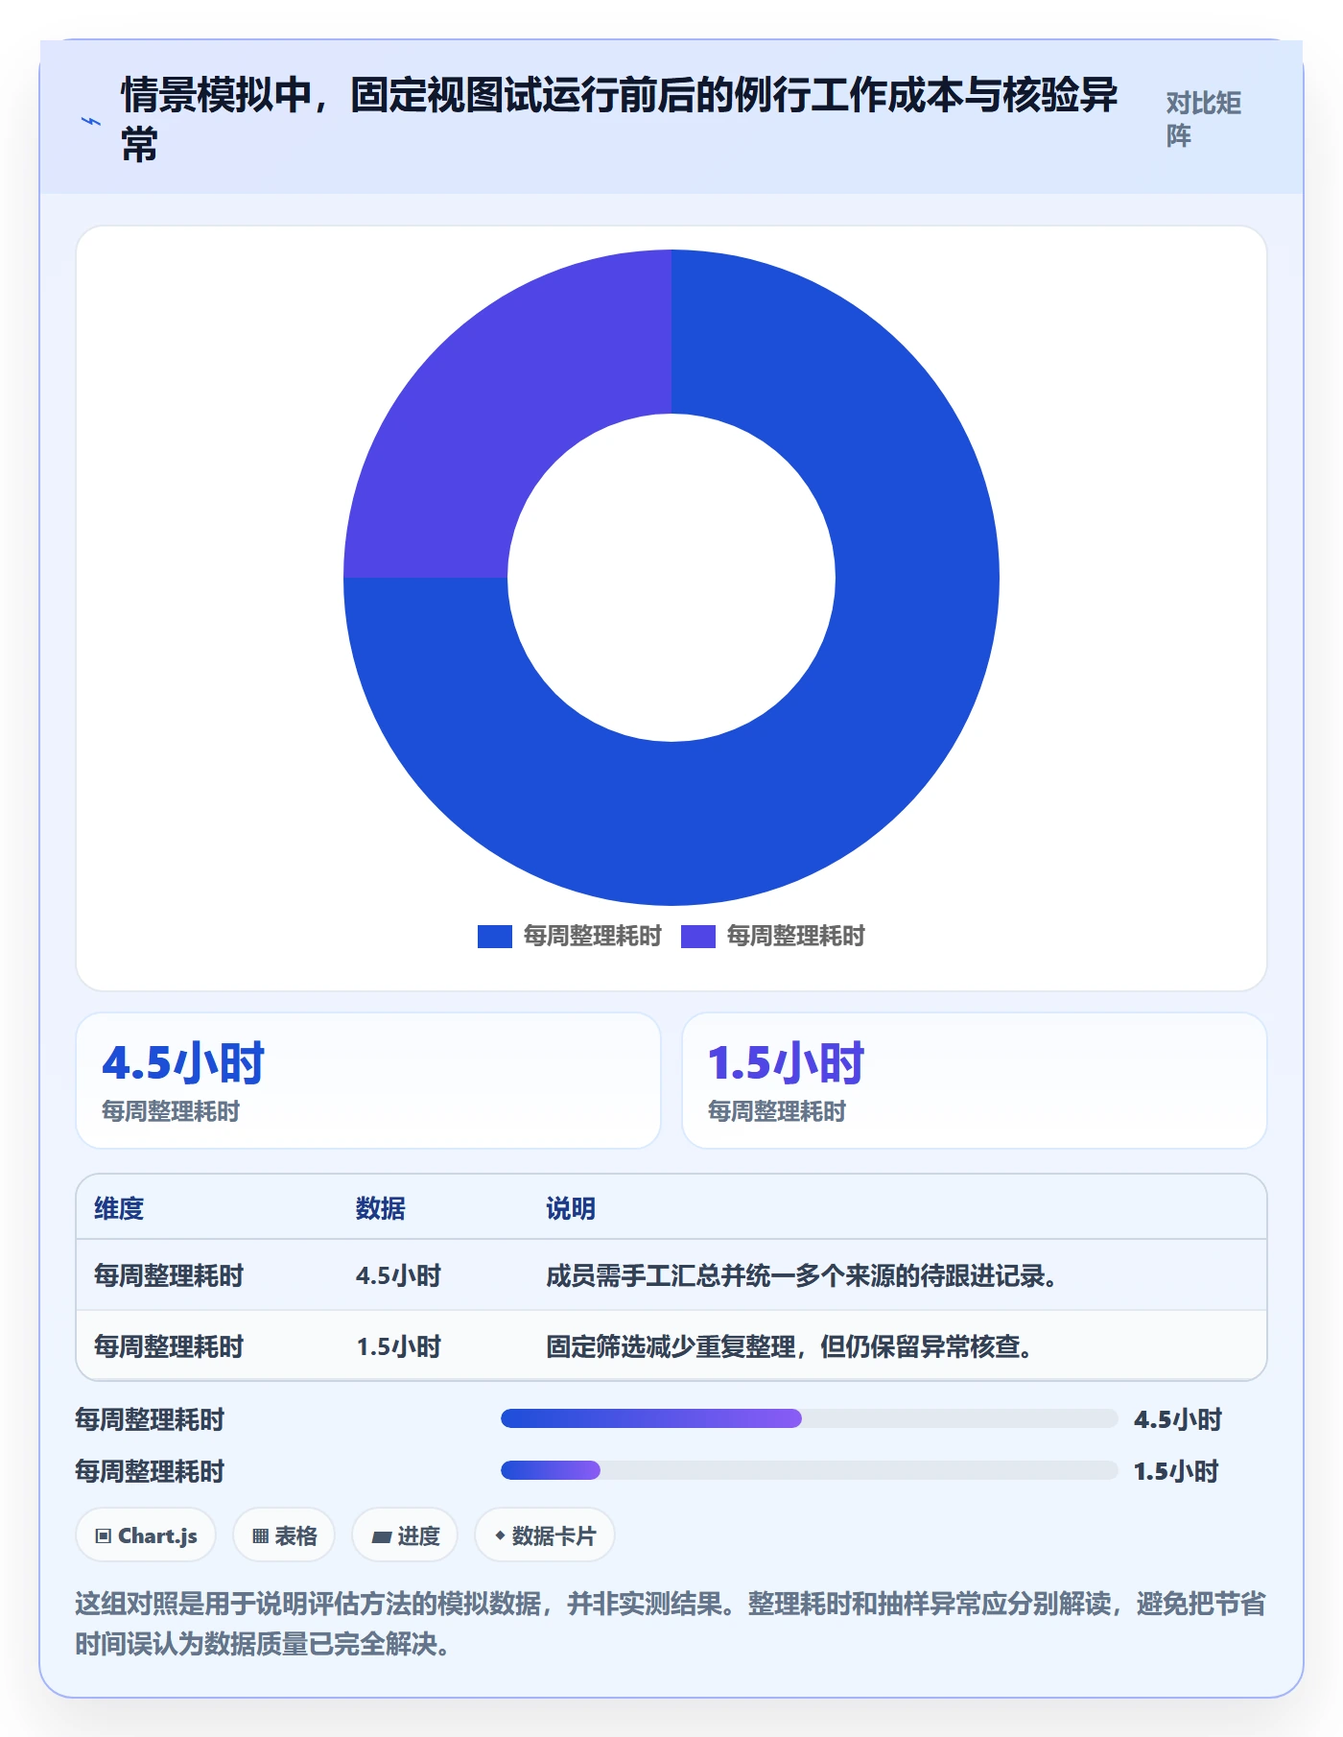Select the 表格 chip
The height and width of the screenshot is (1737, 1343).
[x=284, y=1535]
